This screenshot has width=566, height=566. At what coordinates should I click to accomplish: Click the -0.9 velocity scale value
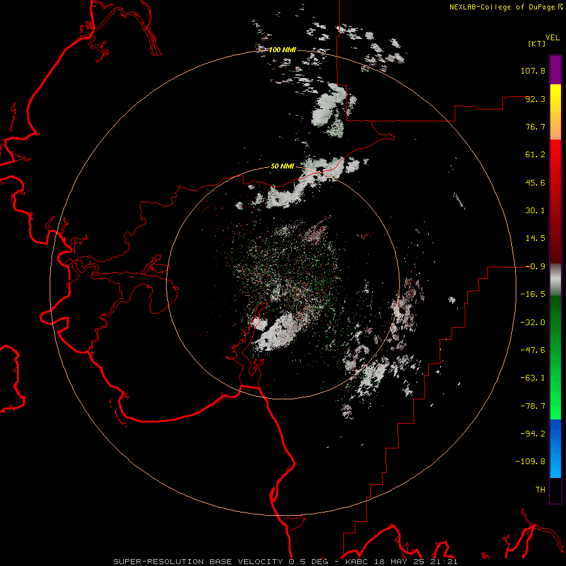coord(535,267)
